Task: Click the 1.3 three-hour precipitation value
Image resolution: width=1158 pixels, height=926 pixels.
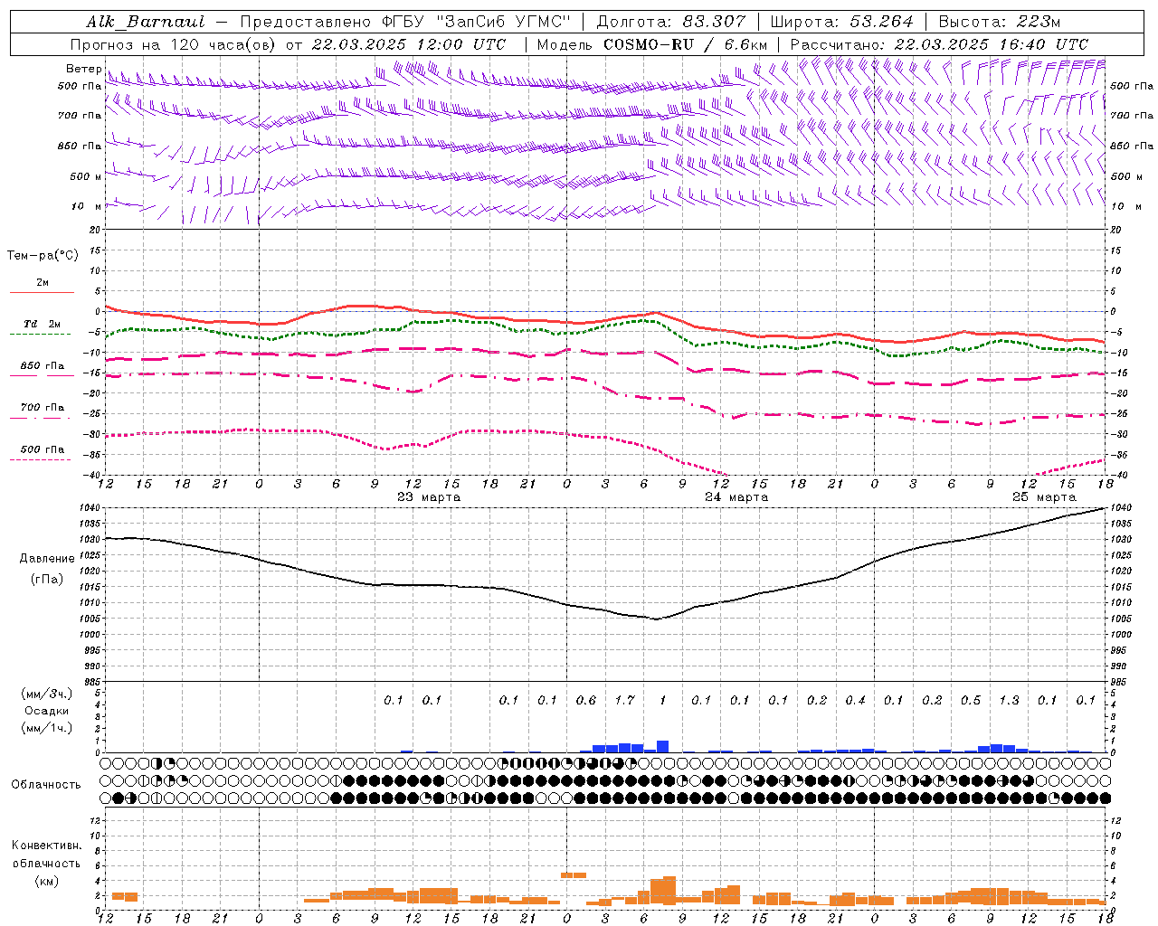Action: [1009, 700]
